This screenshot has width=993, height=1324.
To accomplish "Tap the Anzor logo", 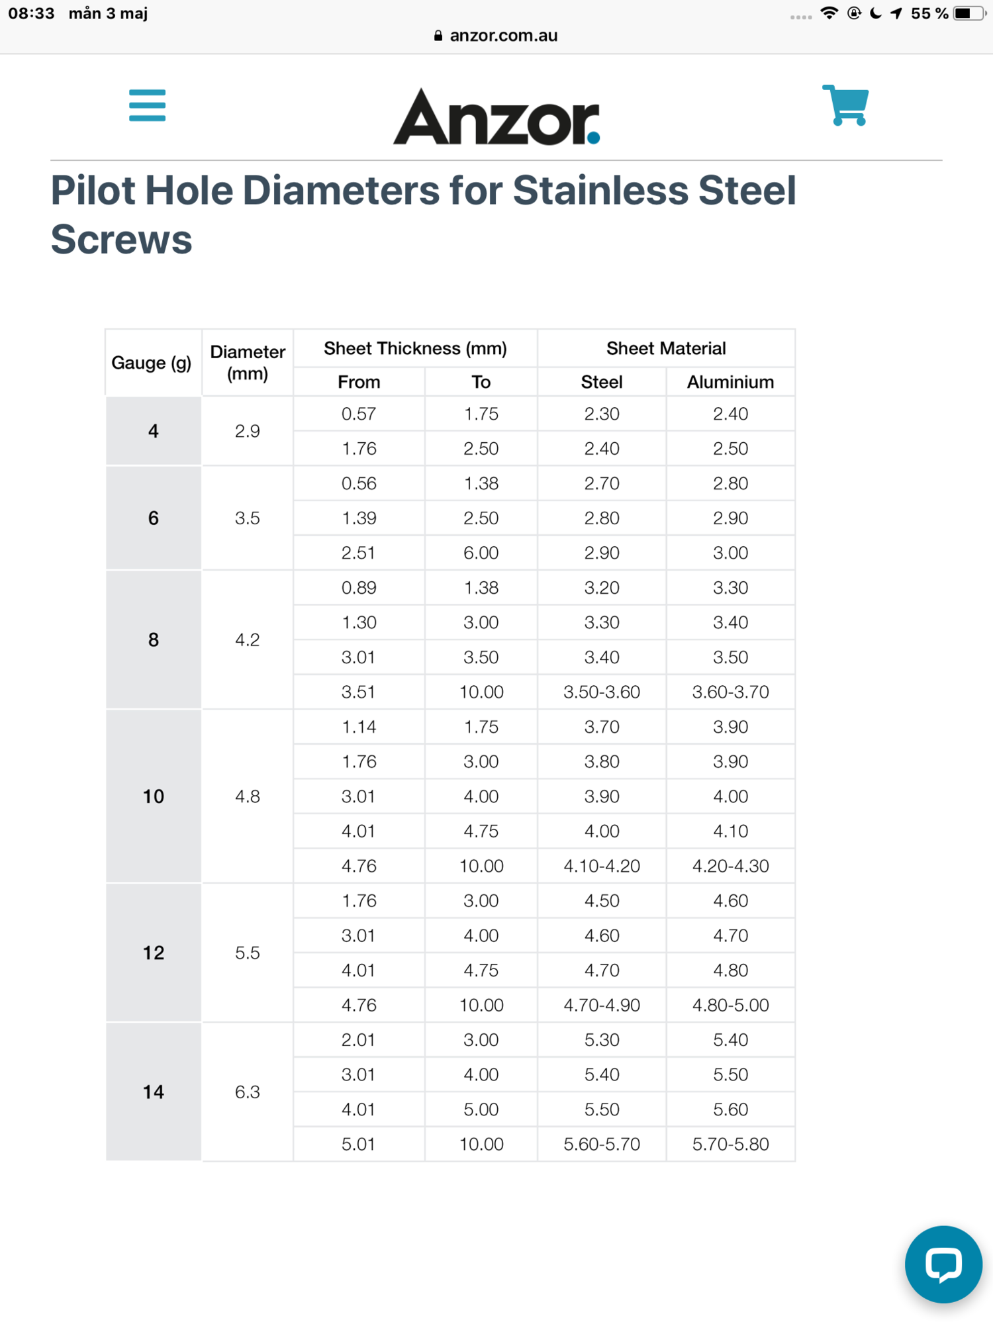I will [496, 117].
